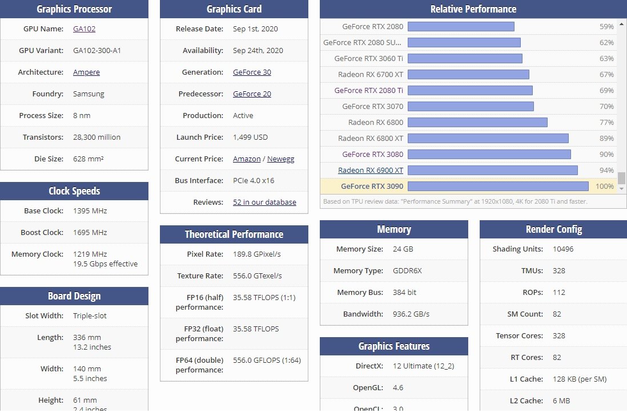Click the OpenGL value 4.6
This screenshot has height=413, width=627.
[x=398, y=387]
